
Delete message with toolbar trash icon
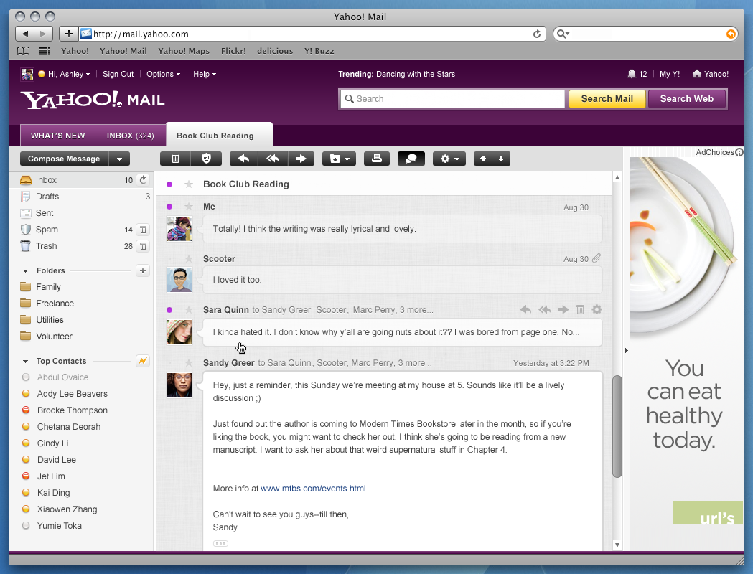coord(175,159)
